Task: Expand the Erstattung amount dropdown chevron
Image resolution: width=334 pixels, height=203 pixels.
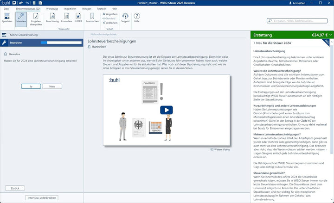Action: (x=330, y=35)
